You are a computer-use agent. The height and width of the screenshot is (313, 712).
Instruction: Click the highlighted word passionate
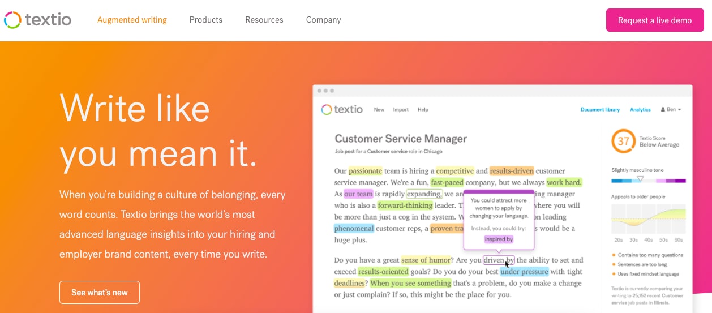tap(366, 171)
